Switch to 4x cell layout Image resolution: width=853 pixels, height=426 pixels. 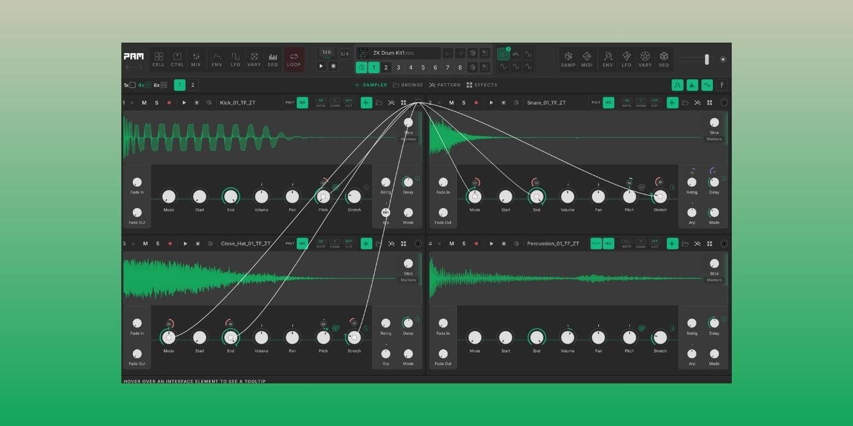[x=145, y=85]
